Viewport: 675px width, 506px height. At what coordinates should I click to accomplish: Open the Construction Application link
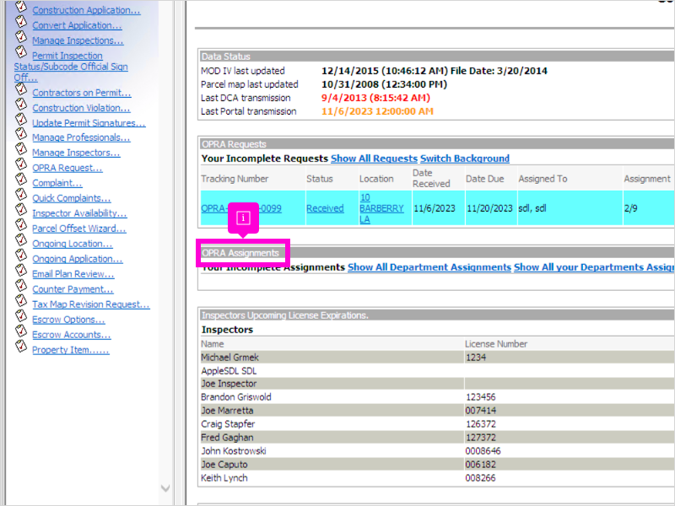tap(86, 10)
